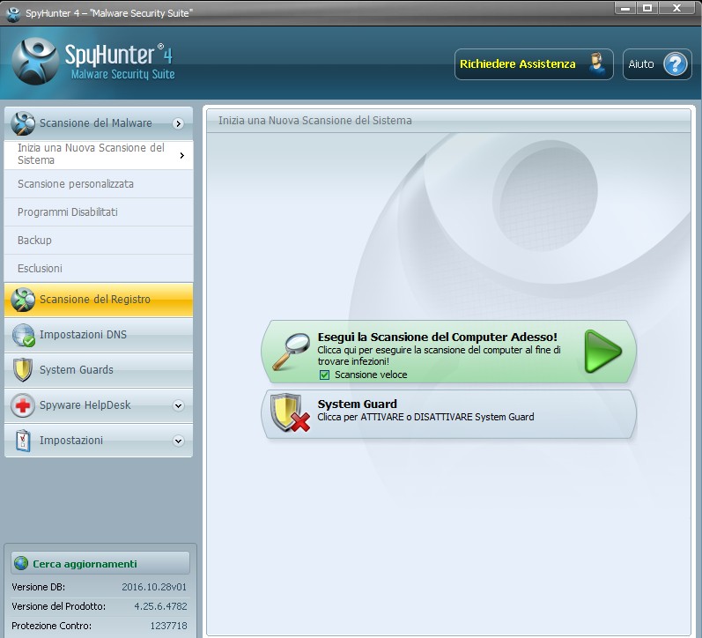This screenshot has height=638, width=702.
Task: Click the System Guard activate/deactivate panel
Action: tap(448, 414)
